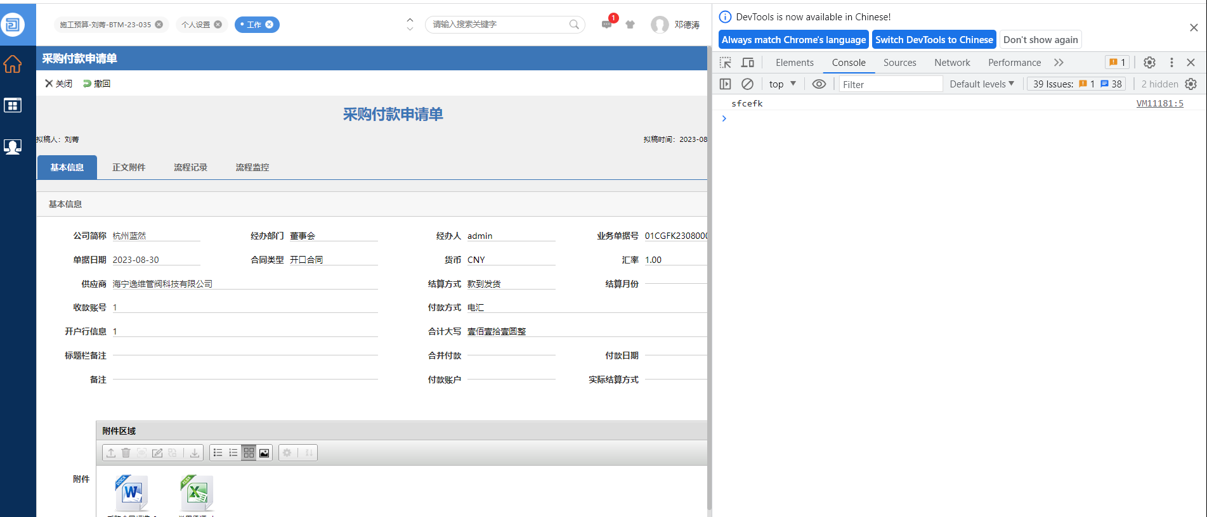Open the top JavaScript context dropdown

782,84
